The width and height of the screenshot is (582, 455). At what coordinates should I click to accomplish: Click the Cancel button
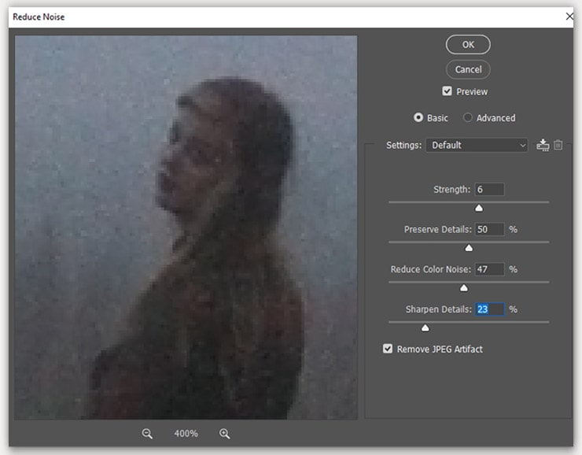point(468,69)
